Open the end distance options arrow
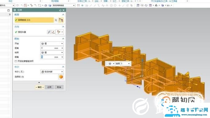 pyautogui.click(x=62, y=57)
